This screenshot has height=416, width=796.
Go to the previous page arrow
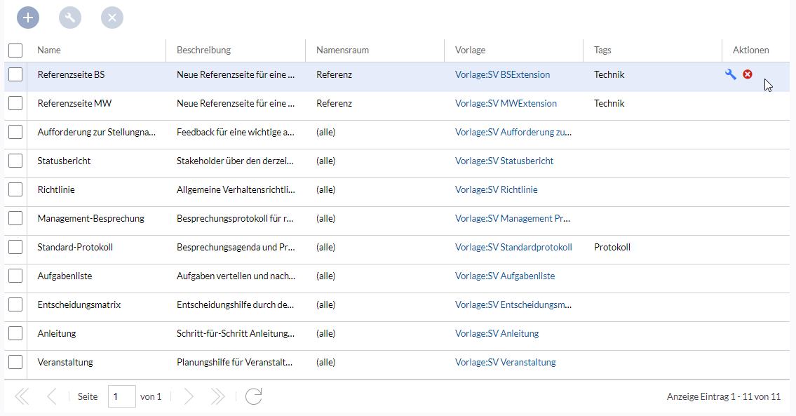pyautogui.click(x=52, y=396)
